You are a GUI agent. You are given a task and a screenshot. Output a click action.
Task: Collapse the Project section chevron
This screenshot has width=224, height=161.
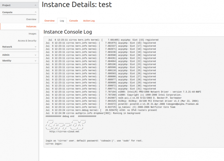point(35,5)
